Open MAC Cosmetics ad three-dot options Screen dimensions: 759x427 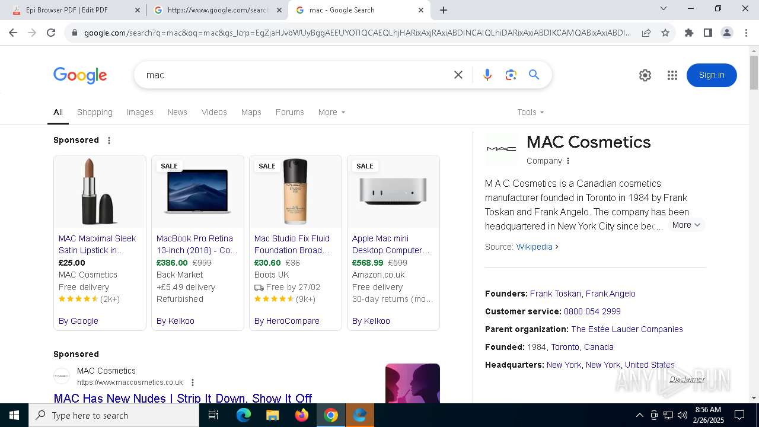(x=193, y=383)
